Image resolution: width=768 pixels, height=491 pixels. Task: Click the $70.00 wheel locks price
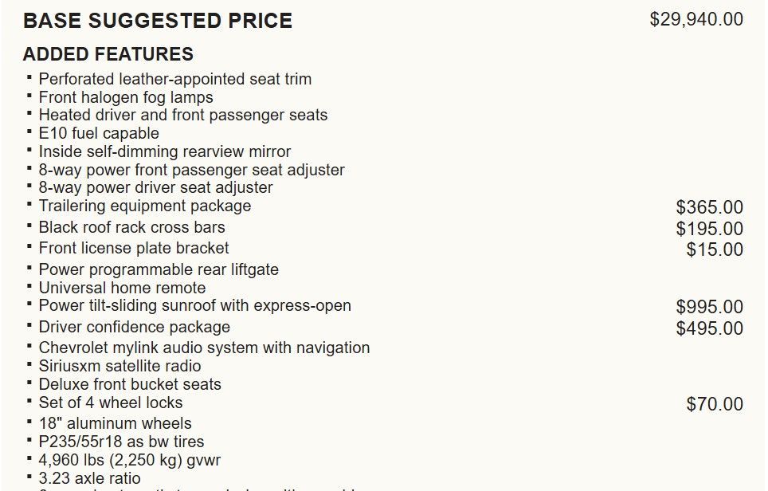(x=715, y=404)
